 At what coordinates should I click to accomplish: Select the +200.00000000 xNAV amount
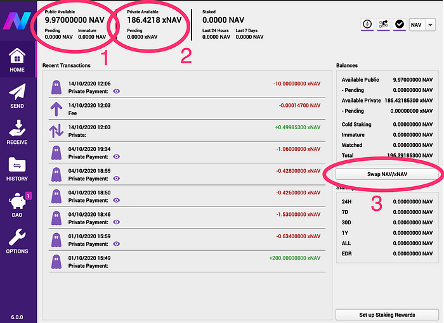click(295, 258)
